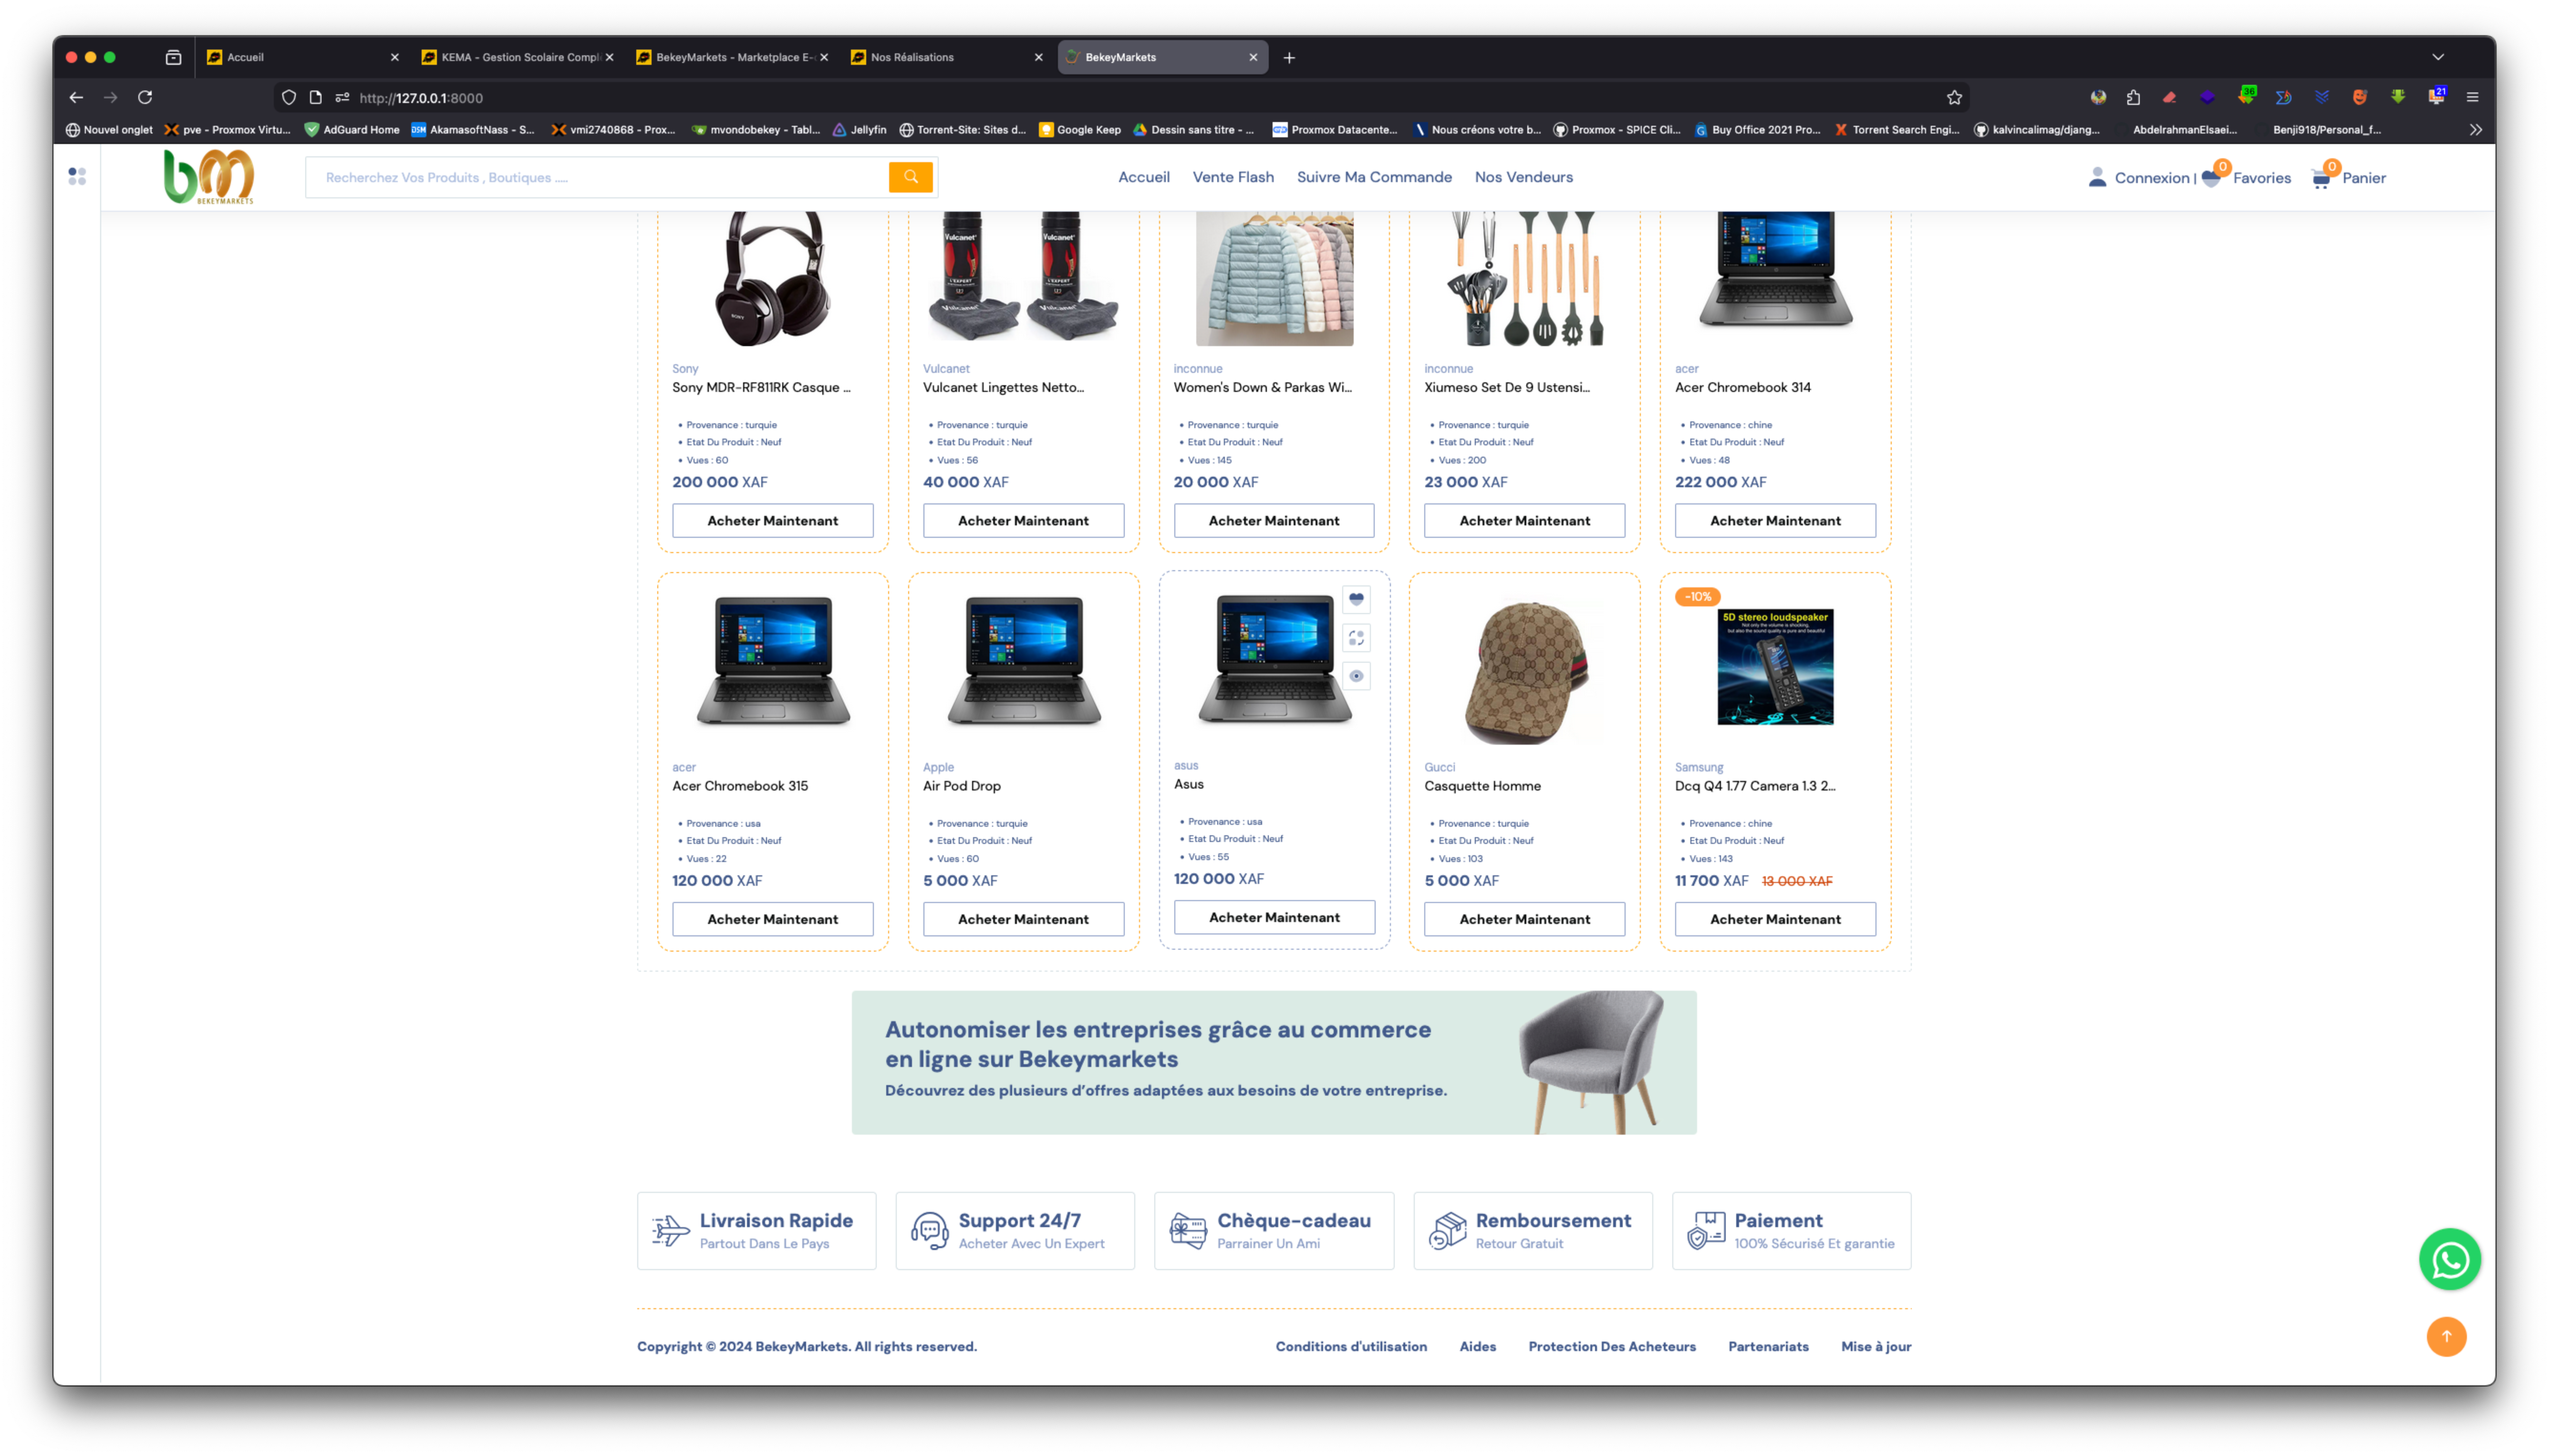The height and width of the screenshot is (1456, 2549).
Task: Add Asus laptop to favorites heart icon
Action: click(1356, 599)
